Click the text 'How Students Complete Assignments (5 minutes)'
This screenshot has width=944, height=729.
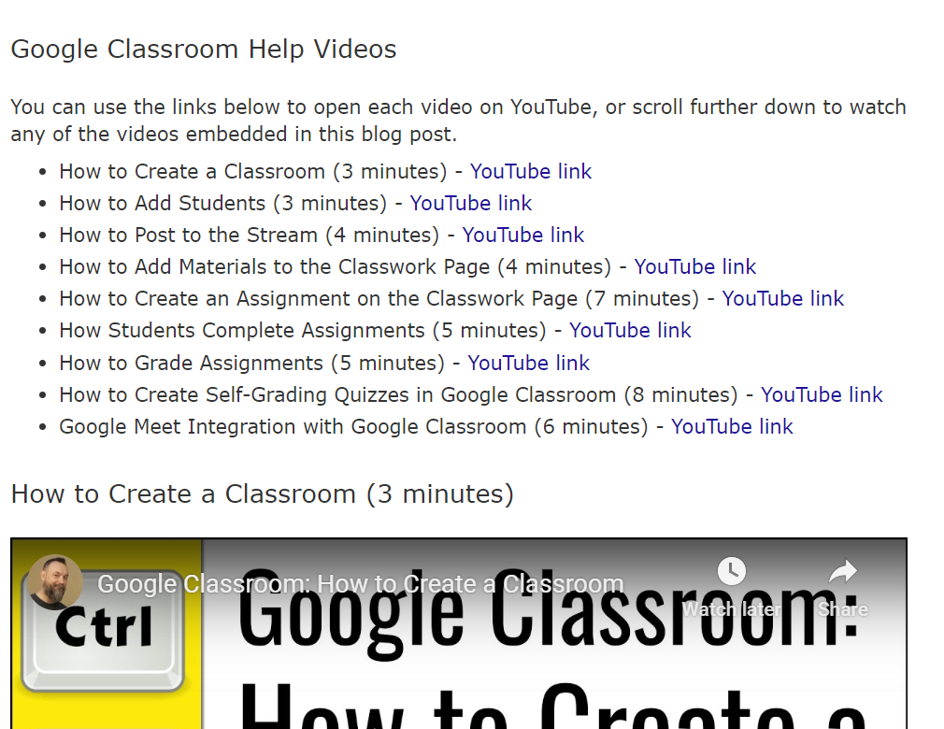pos(303,331)
